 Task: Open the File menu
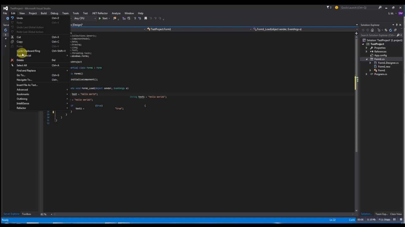pyautogui.click(x=5, y=13)
